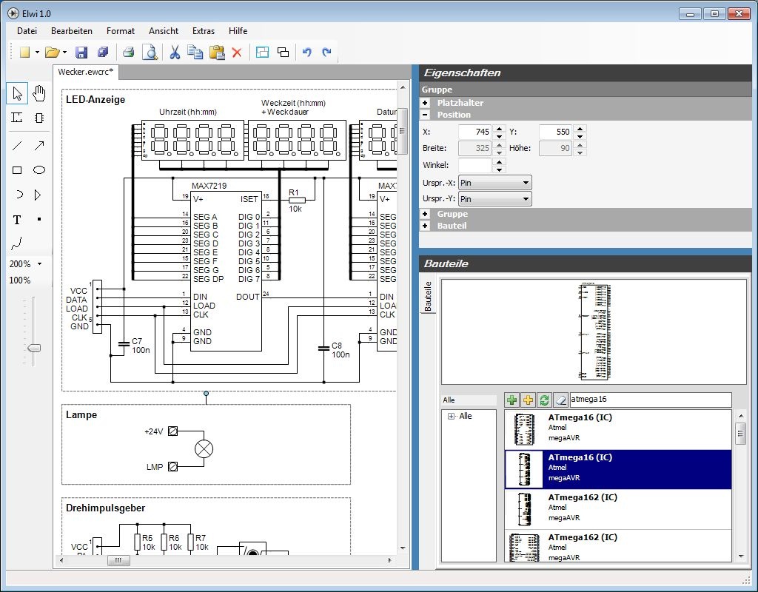Clear the component search with eraser icon
The height and width of the screenshot is (592, 758).
tap(560, 400)
